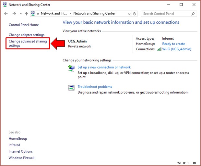201x166 pixels.
Task: Go back using the Back arrow
Action: pos(6,14)
